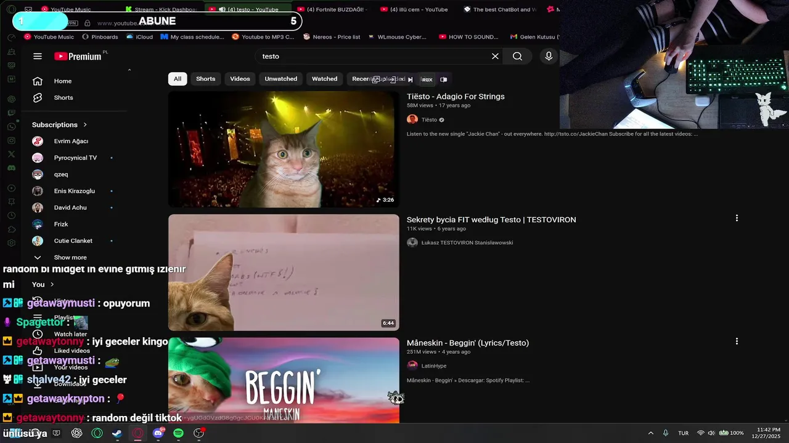Mute the testo YouTube tab audio icon
This screenshot has width=789, height=443.
tap(222, 9)
